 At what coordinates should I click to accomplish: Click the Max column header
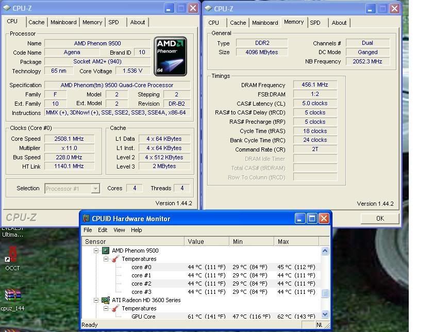[296, 241]
